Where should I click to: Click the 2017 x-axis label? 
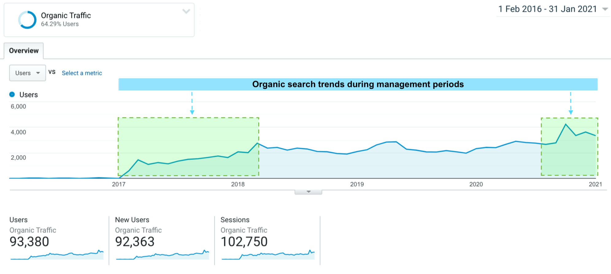(118, 184)
